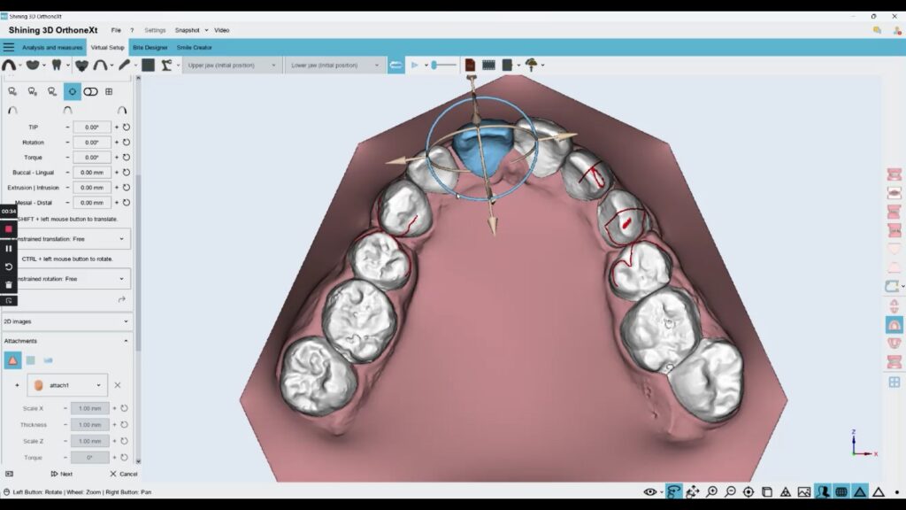Click the single tooth toolbar icon
The height and width of the screenshot is (510, 906).
[x=56, y=65]
